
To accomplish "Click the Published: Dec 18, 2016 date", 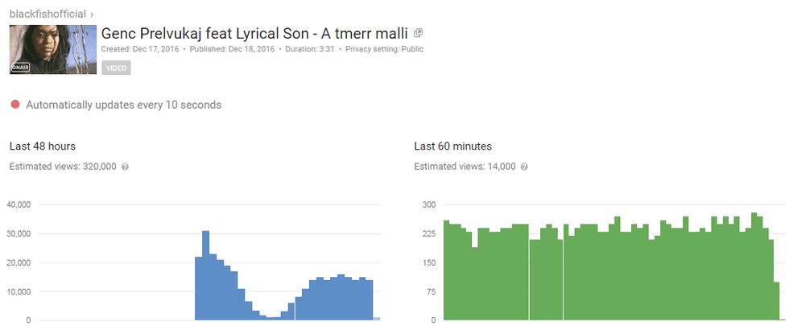I will (x=233, y=49).
